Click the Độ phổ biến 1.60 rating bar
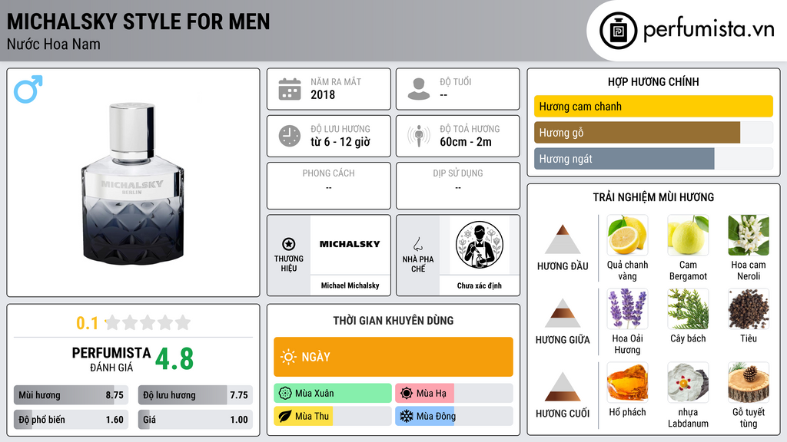The image size is (787, 442). pyautogui.click(x=71, y=420)
